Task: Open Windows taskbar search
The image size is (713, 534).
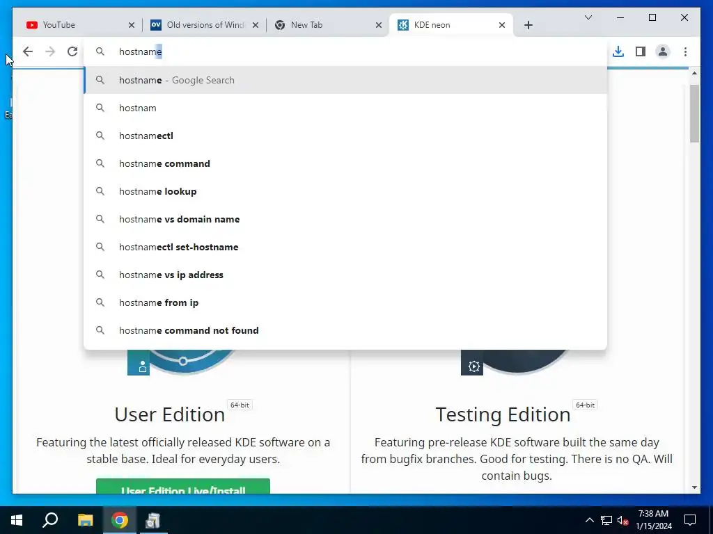Action: [x=50, y=520]
